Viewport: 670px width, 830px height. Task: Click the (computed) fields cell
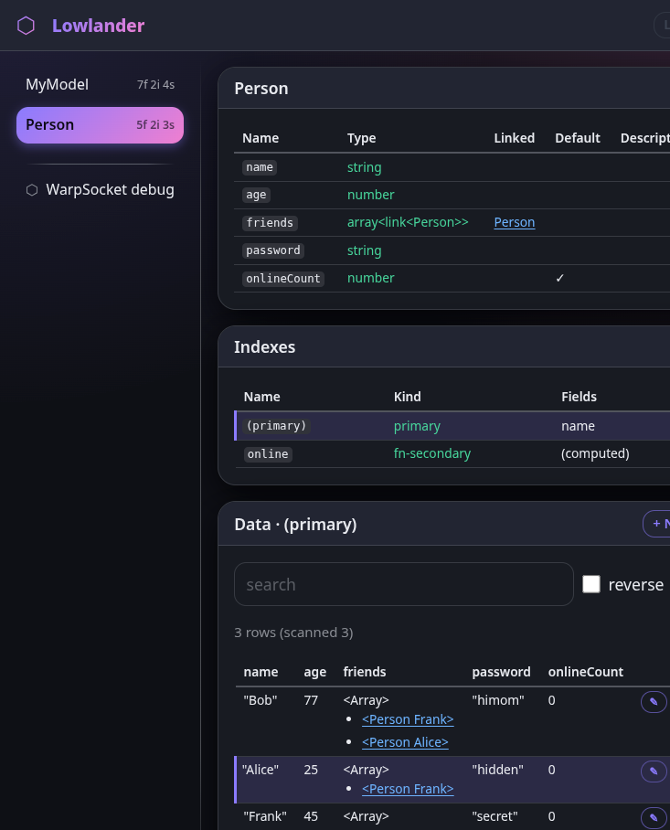pos(595,453)
